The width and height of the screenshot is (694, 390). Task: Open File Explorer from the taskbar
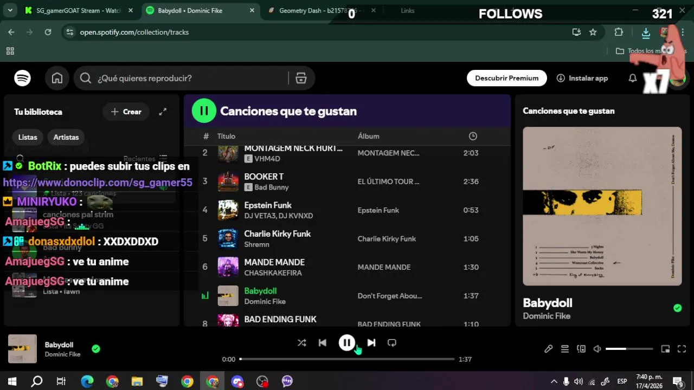pos(137,381)
